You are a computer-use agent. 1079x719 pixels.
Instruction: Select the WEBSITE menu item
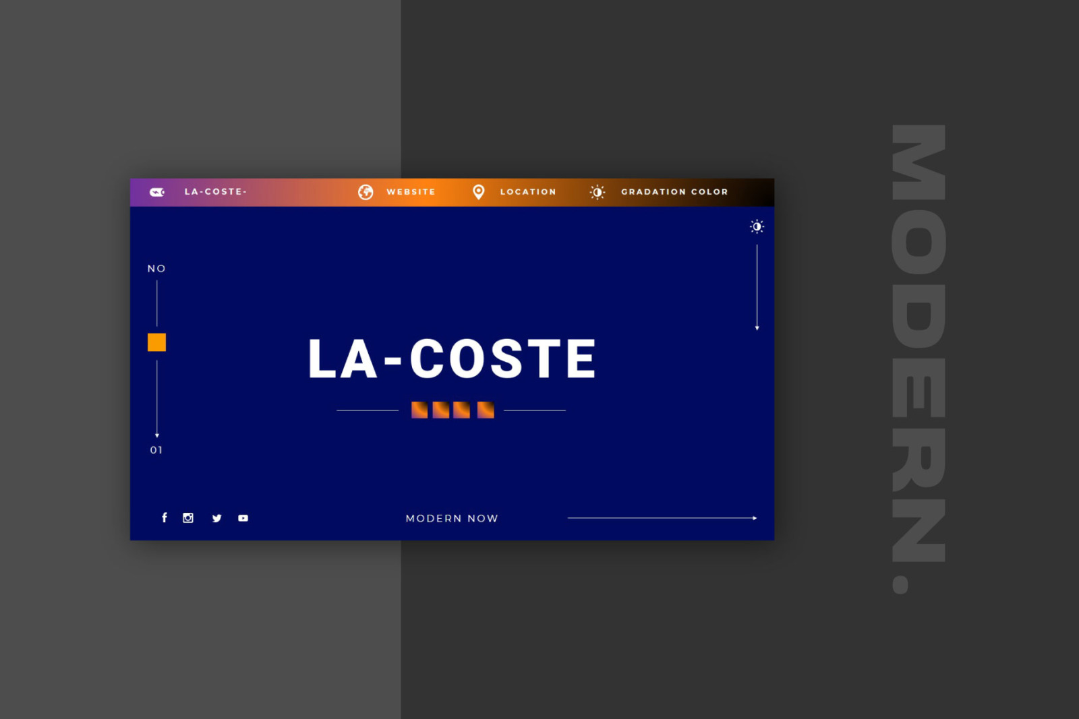(x=411, y=192)
